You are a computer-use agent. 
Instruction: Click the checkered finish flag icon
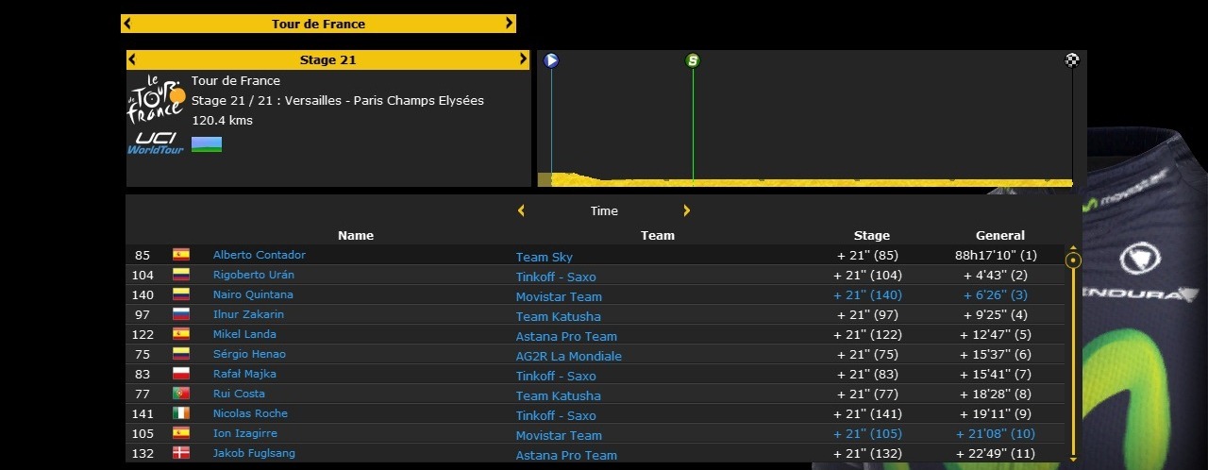[1072, 60]
